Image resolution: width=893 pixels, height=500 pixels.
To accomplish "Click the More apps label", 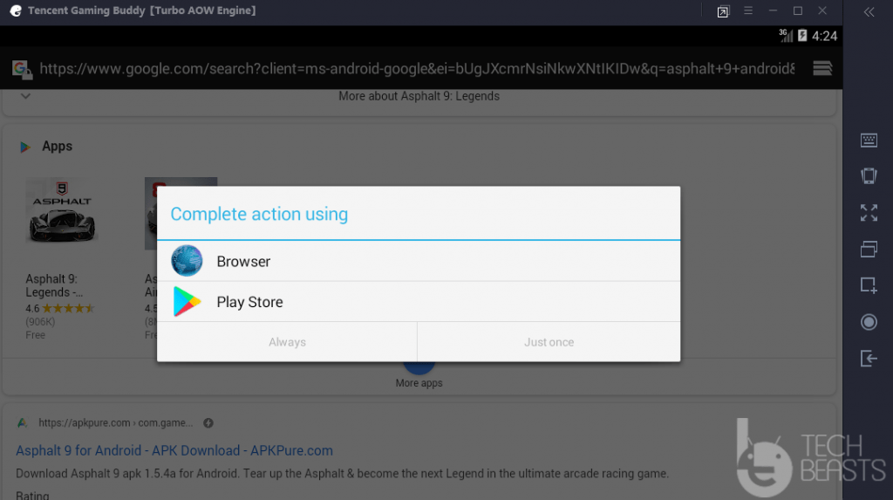I will pos(419,383).
